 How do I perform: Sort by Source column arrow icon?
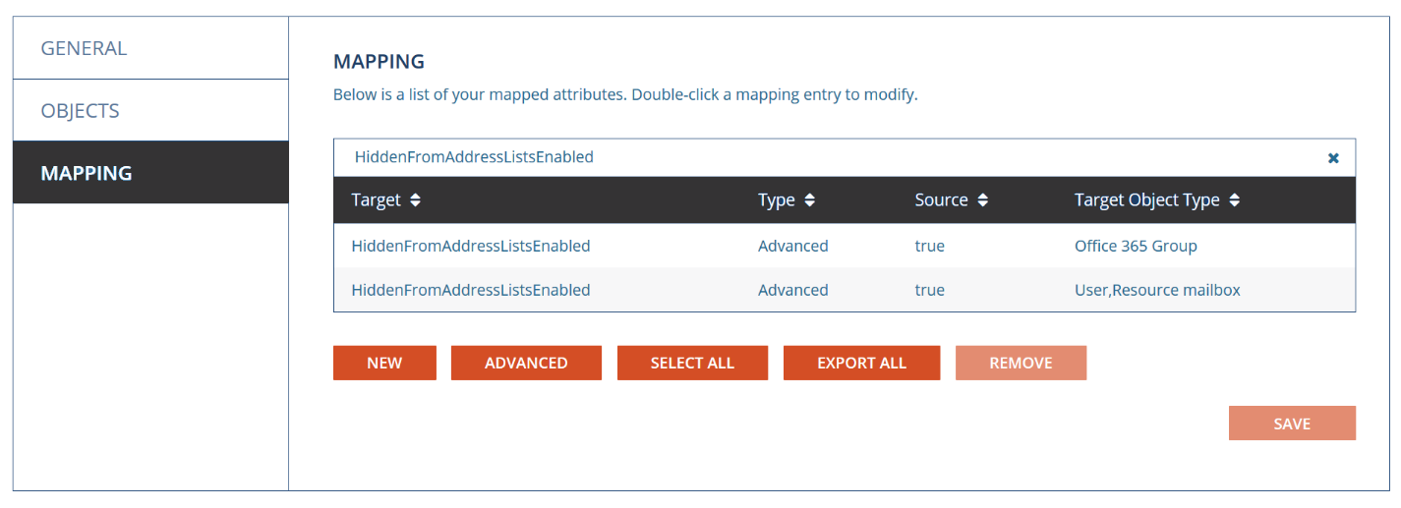click(x=982, y=200)
